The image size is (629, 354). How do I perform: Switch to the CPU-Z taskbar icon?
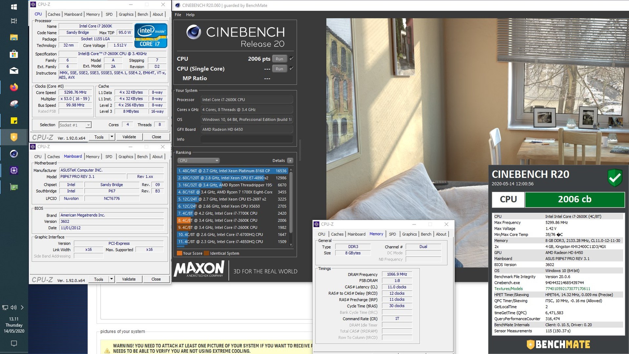click(14, 170)
